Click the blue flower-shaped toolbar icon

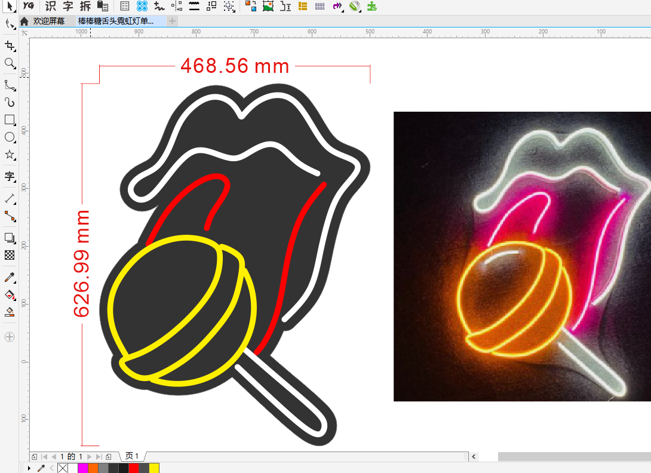(x=142, y=6)
